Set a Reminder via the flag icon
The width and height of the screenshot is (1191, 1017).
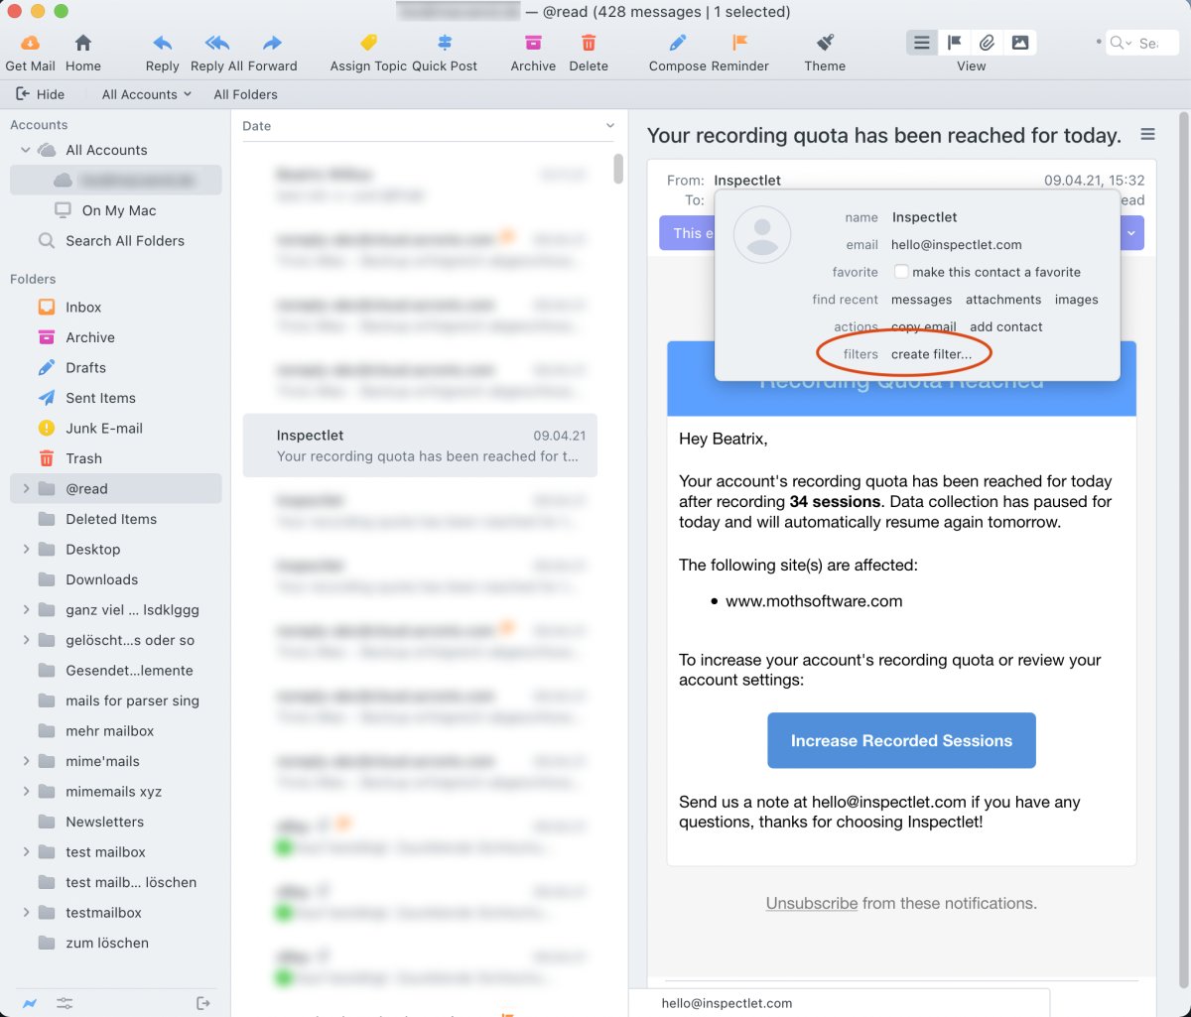coord(739,43)
